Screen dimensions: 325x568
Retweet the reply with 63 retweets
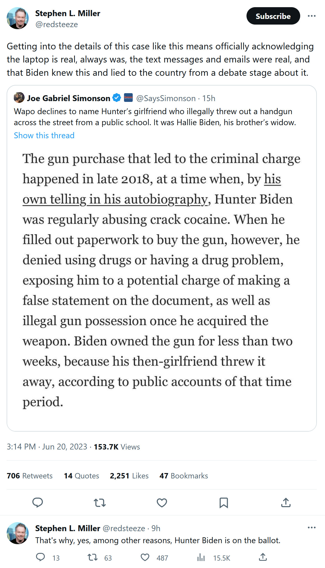point(93,557)
